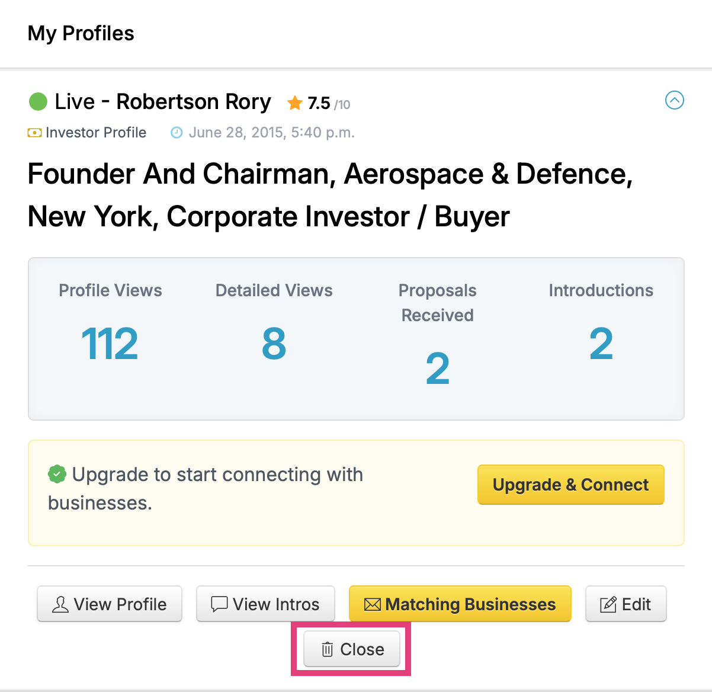Click the pencil icon in Edit

[608, 604]
